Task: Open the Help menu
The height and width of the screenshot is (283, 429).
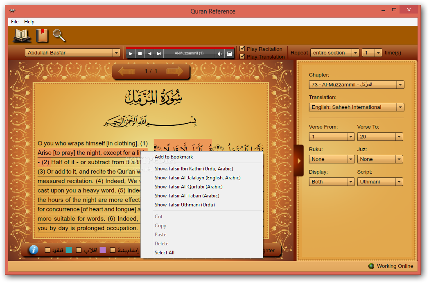Action: (29, 22)
